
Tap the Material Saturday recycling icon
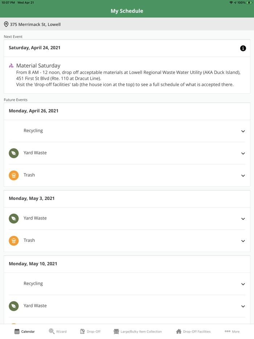11,66
